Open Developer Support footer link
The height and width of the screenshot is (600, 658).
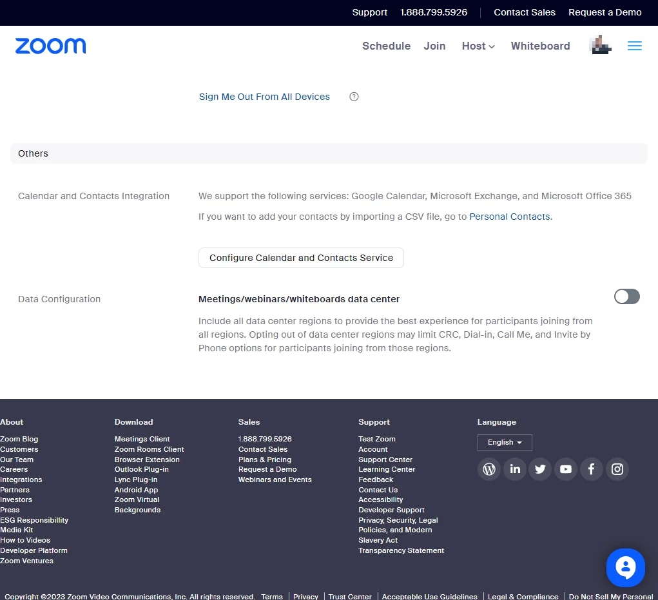tap(391, 510)
